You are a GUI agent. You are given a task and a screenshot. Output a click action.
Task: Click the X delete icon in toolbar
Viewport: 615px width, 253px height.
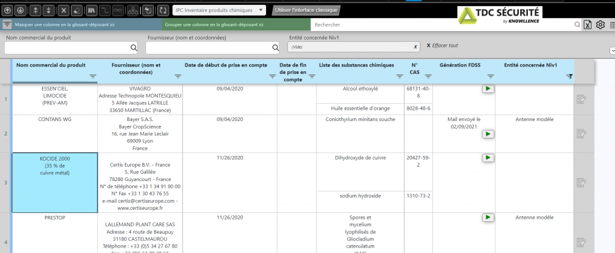click(63, 10)
